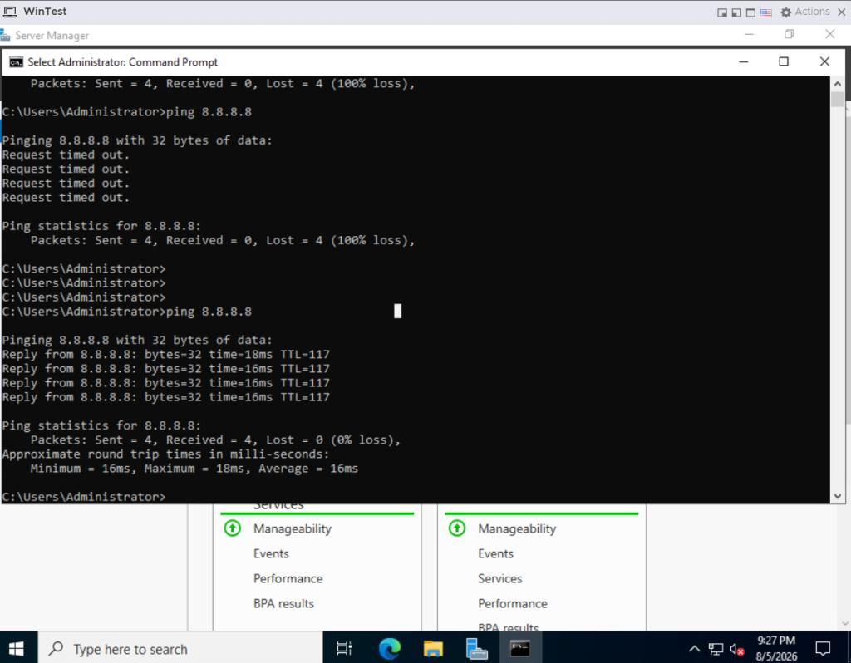Click the 'WinTest' console title text
851x663 pixels.
45,12
